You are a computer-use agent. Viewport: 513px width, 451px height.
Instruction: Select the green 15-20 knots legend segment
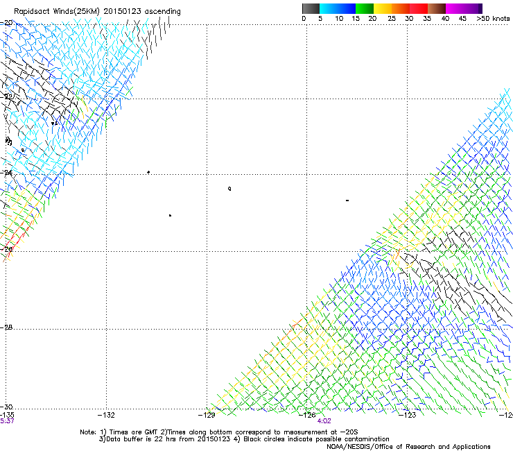[x=365, y=8]
